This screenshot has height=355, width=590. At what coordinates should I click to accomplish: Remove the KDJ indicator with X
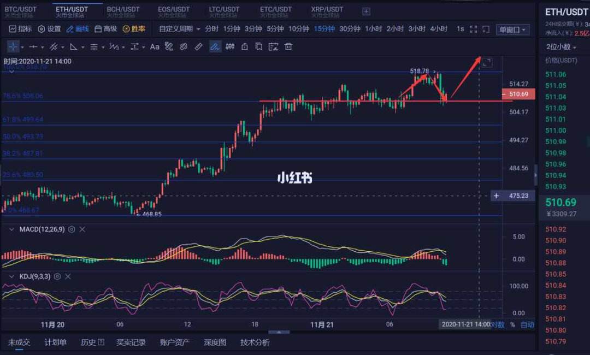[68, 276]
